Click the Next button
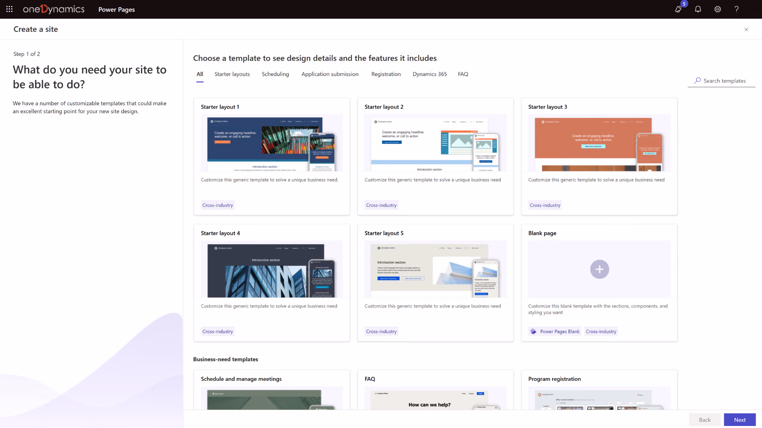 740,420
